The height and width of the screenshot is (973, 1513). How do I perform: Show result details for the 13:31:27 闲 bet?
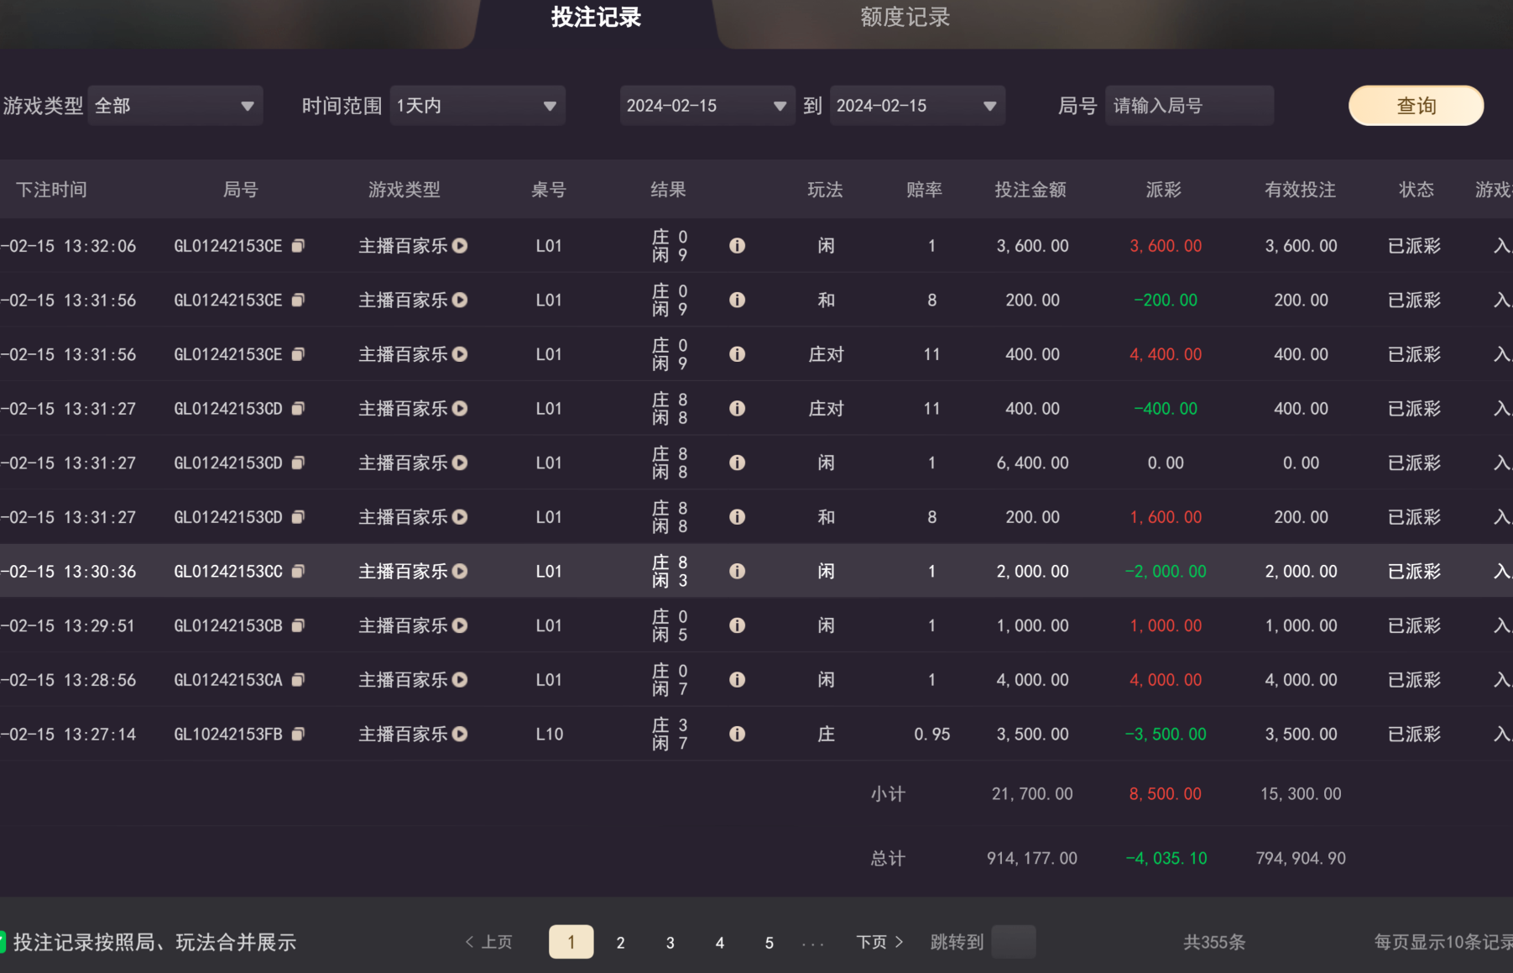[738, 463]
